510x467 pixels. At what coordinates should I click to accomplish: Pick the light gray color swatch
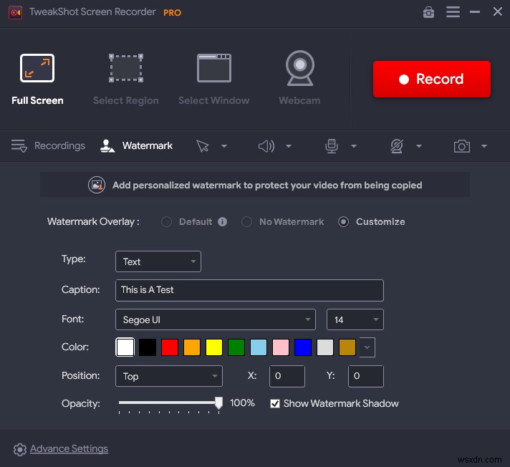click(325, 347)
